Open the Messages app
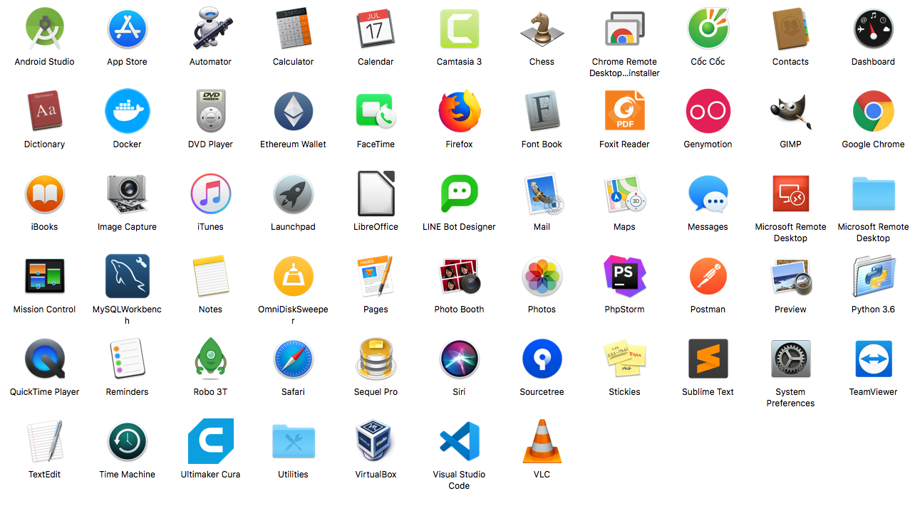This screenshot has height=523, width=920. (708, 194)
